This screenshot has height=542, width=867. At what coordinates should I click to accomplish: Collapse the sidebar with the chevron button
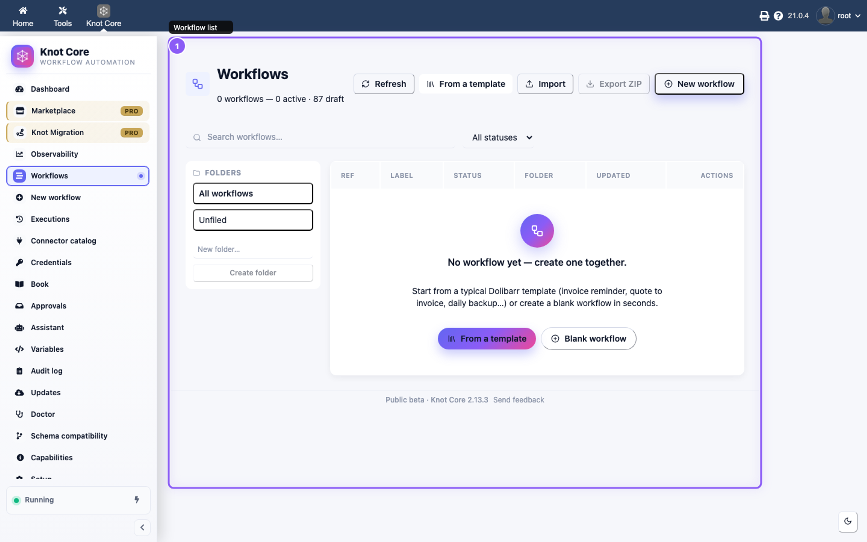(142, 527)
